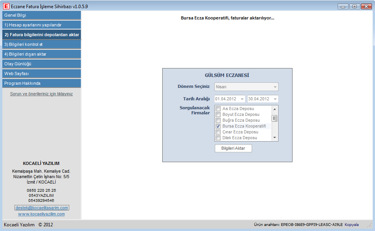Viewport: 375px width, 231px height.
Task: Close the Eczane Fatura İşleme Sihirbazı window
Action: pyautogui.click(x=366, y=7)
